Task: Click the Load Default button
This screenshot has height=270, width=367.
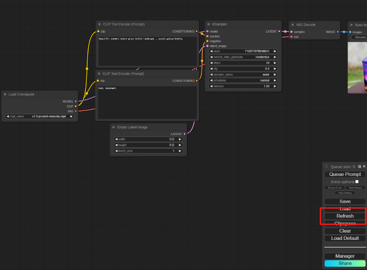Action: coord(345,238)
